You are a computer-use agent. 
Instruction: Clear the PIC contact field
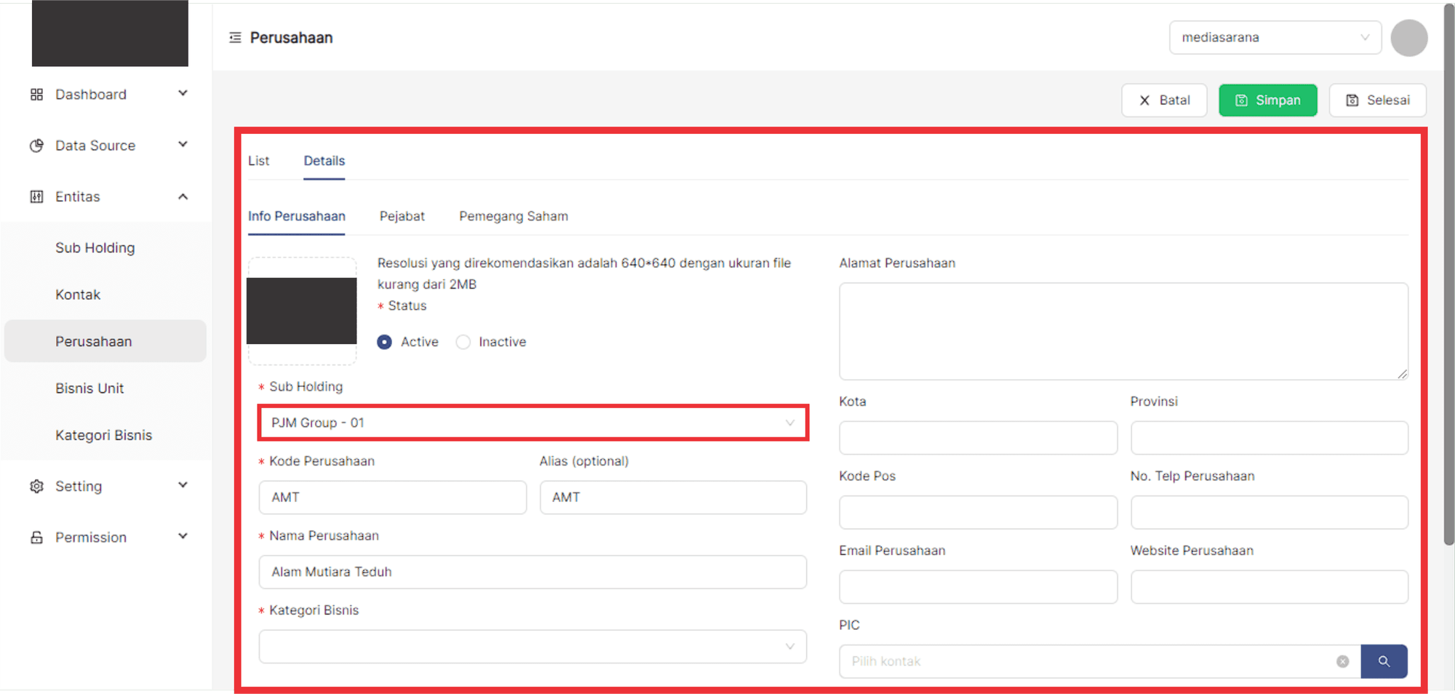[1342, 661]
